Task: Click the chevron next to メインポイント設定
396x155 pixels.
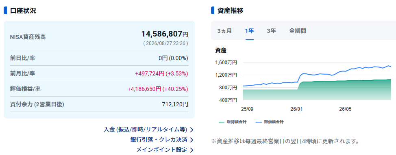Action: [191, 150]
